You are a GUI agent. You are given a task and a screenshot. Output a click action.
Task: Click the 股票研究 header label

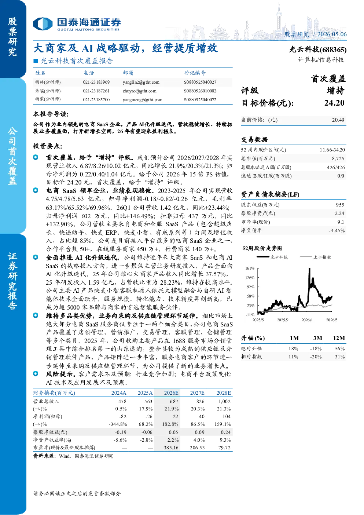pyautogui.click(x=297, y=34)
